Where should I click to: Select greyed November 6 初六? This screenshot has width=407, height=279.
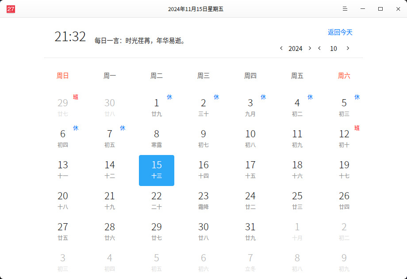pos(203,263)
